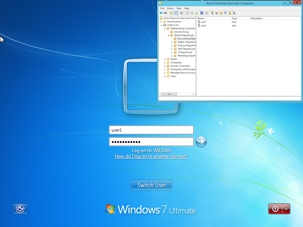303x227 pixels.
Task: Toggle Show/Hide Console Tree toolbar icon
Action: [x=176, y=13]
